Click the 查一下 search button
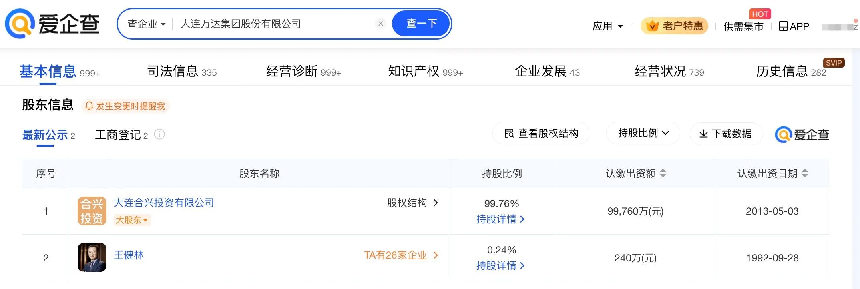This screenshot has width=860, height=289. pyautogui.click(x=421, y=24)
